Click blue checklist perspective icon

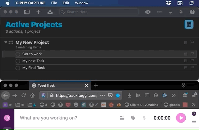(x=189, y=24)
